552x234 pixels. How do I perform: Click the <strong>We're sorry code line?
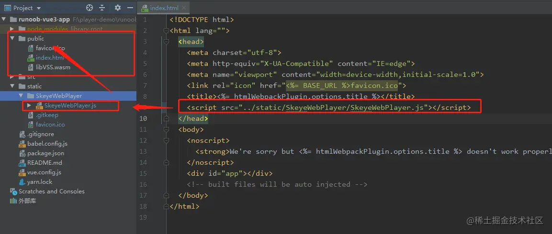(x=373, y=151)
